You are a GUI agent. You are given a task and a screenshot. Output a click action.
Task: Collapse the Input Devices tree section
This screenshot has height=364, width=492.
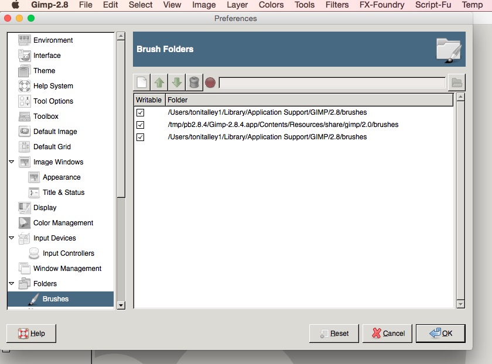pos(12,238)
